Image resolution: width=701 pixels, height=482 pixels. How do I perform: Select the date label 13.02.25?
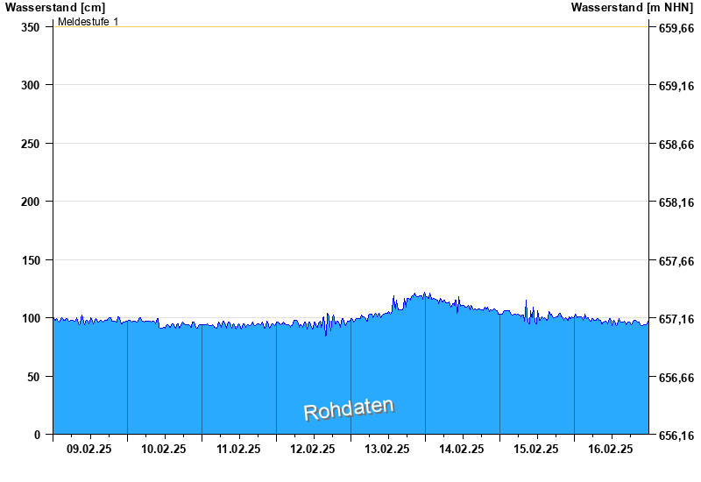pyautogui.click(x=387, y=449)
